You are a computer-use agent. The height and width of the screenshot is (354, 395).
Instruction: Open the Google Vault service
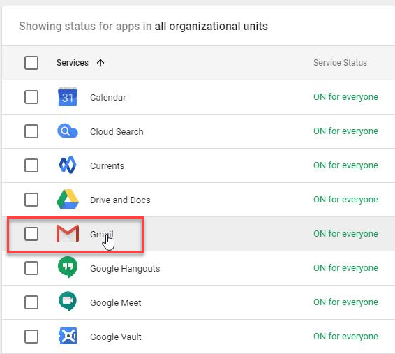pyautogui.click(x=116, y=337)
